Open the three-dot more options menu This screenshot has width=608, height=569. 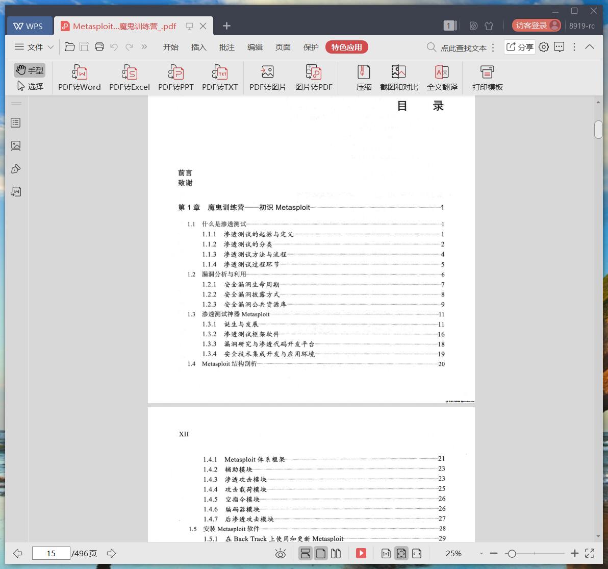[574, 47]
